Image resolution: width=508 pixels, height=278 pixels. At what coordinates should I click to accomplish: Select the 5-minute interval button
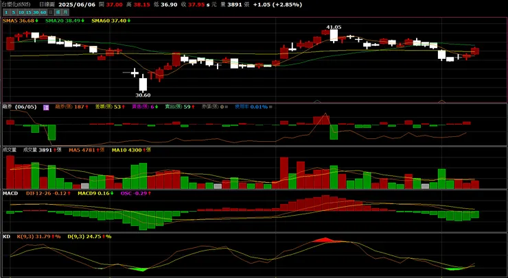click(x=13, y=12)
